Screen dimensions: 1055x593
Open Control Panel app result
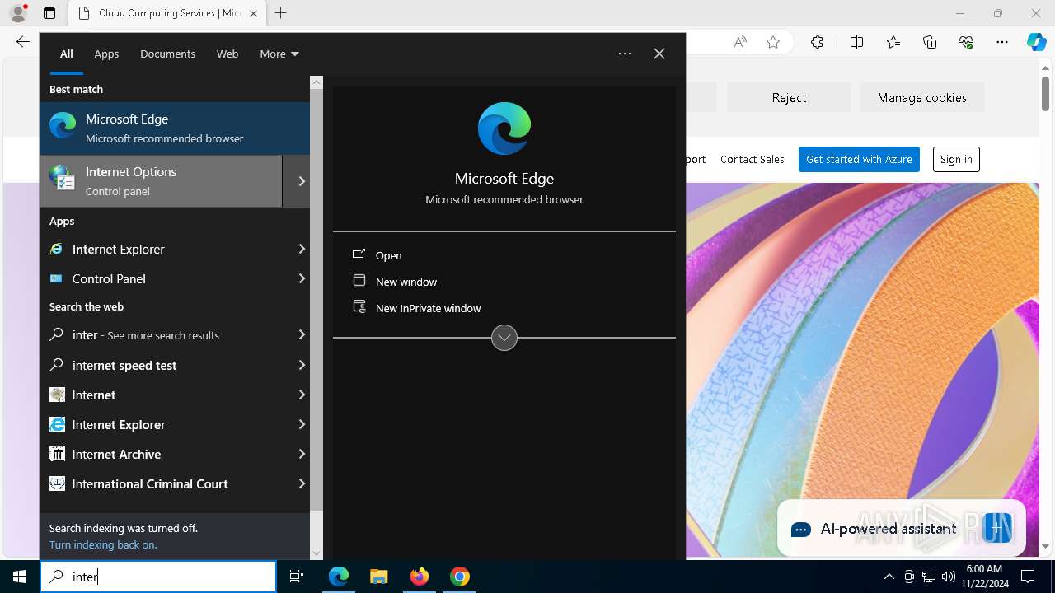(165, 278)
